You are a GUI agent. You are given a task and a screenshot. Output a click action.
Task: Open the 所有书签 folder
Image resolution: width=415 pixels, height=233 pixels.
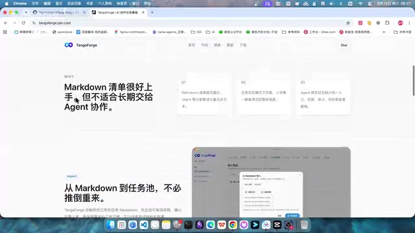coord(402,32)
